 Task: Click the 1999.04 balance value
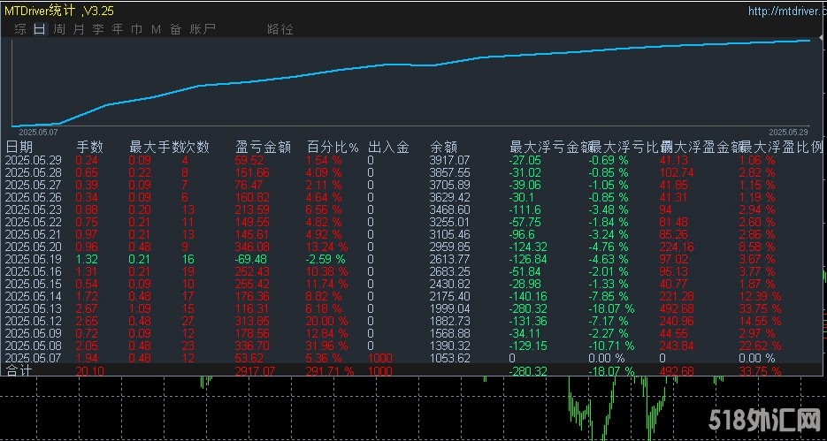(449, 308)
